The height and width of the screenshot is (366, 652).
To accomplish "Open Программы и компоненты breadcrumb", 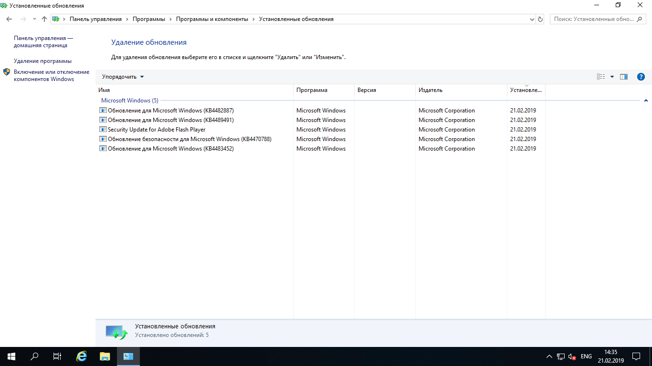I will 212,19.
